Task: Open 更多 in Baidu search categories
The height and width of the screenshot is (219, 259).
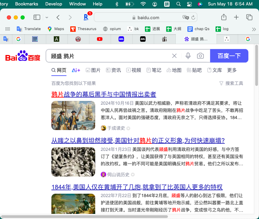Action: 232,70
